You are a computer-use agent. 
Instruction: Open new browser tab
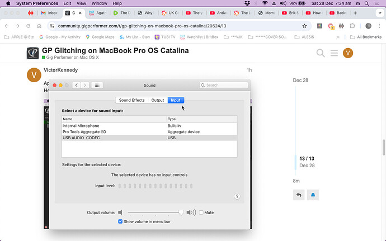[x=355, y=13]
